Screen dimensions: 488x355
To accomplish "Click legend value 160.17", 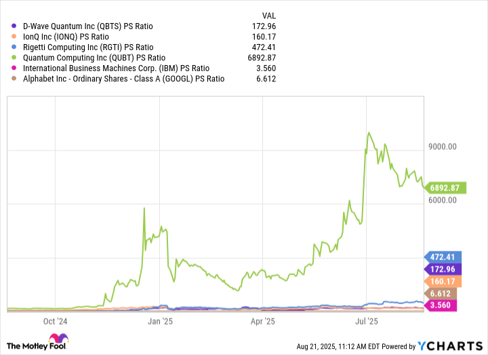I will 264,37.
